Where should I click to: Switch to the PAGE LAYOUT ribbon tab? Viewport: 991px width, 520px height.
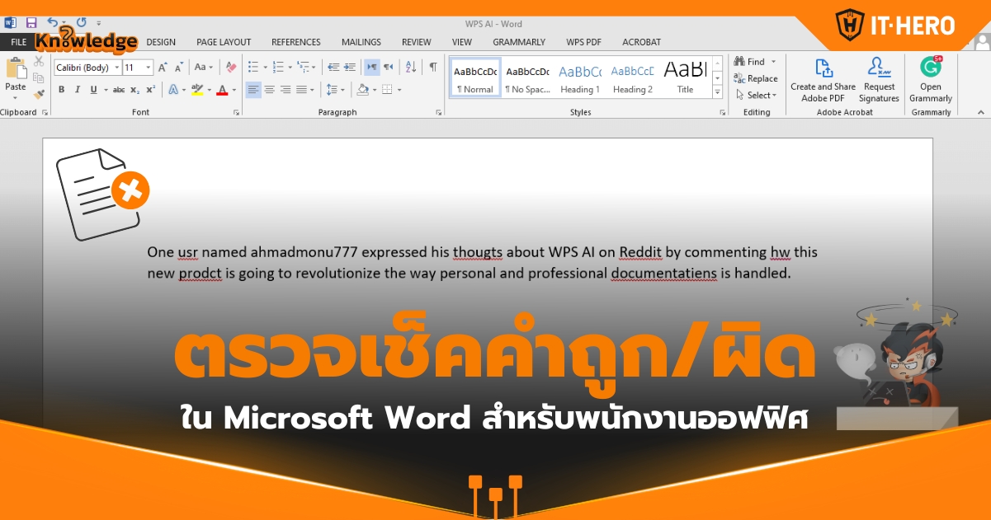tap(224, 42)
